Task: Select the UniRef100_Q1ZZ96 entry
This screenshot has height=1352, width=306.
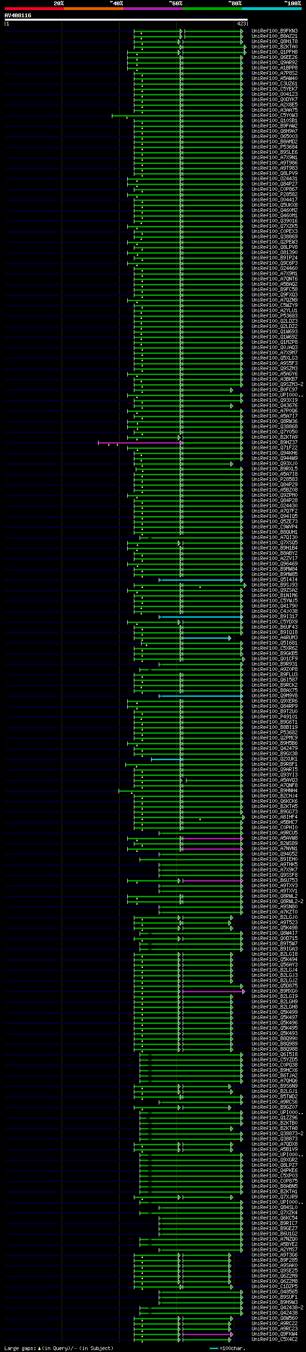Action: click(x=274, y=1117)
